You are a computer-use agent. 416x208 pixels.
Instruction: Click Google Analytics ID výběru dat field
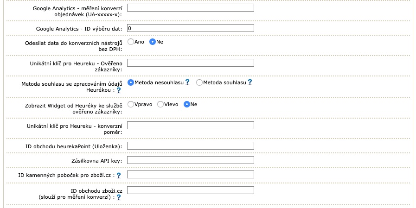191,28
